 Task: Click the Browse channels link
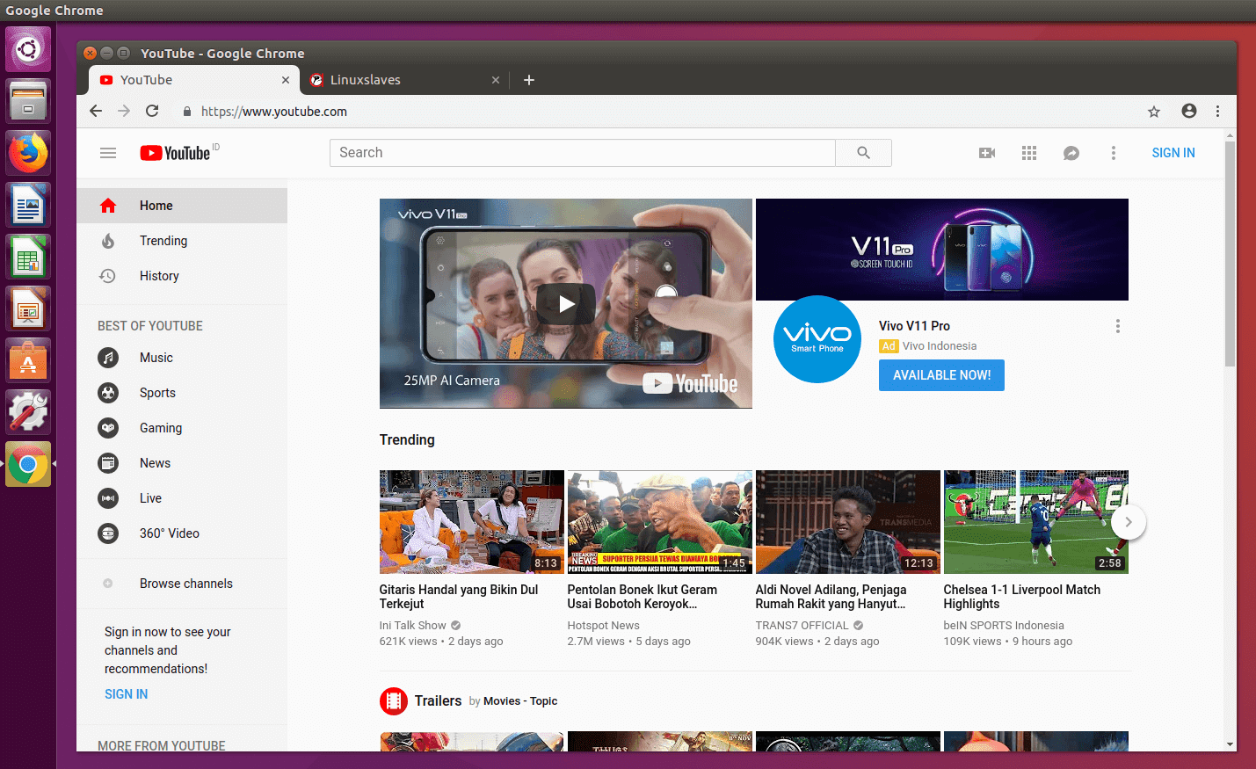coord(182,584)
